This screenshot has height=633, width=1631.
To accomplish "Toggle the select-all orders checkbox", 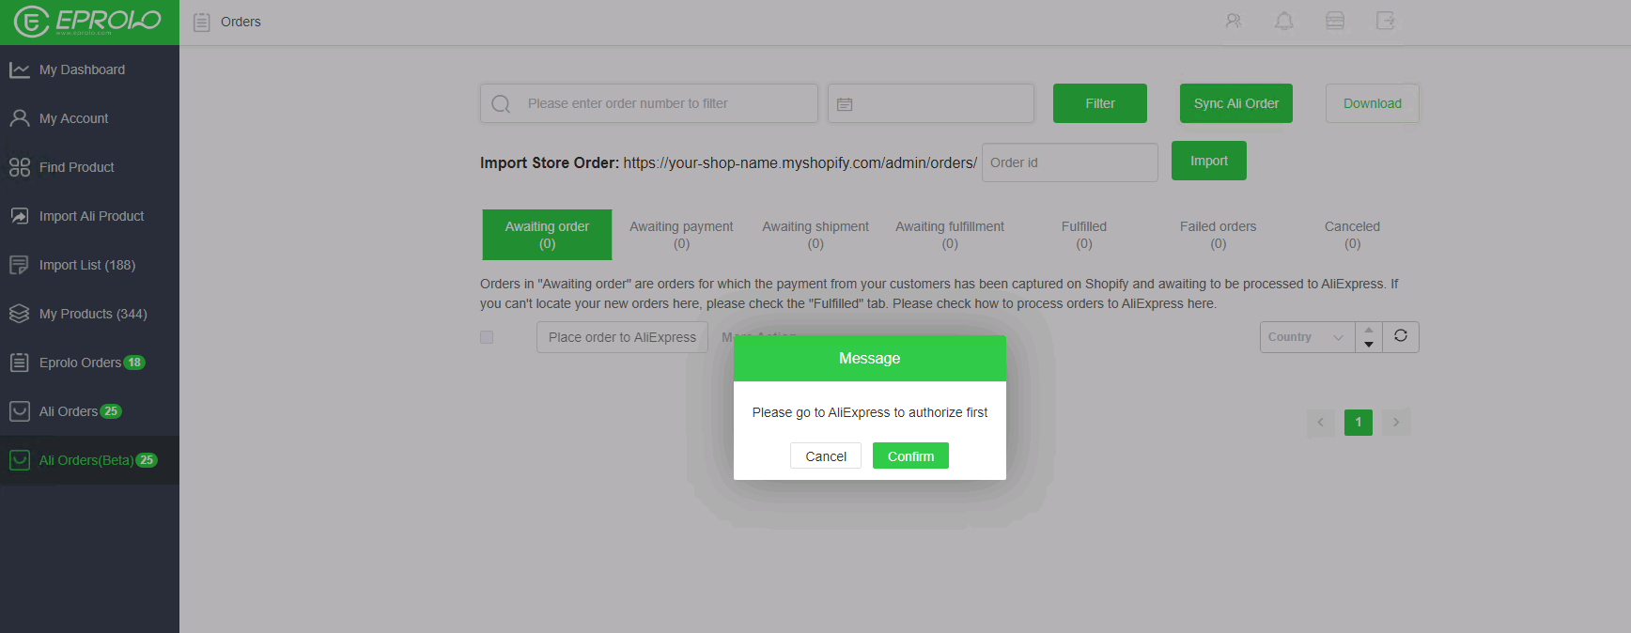I will click(x=487, y=337).
